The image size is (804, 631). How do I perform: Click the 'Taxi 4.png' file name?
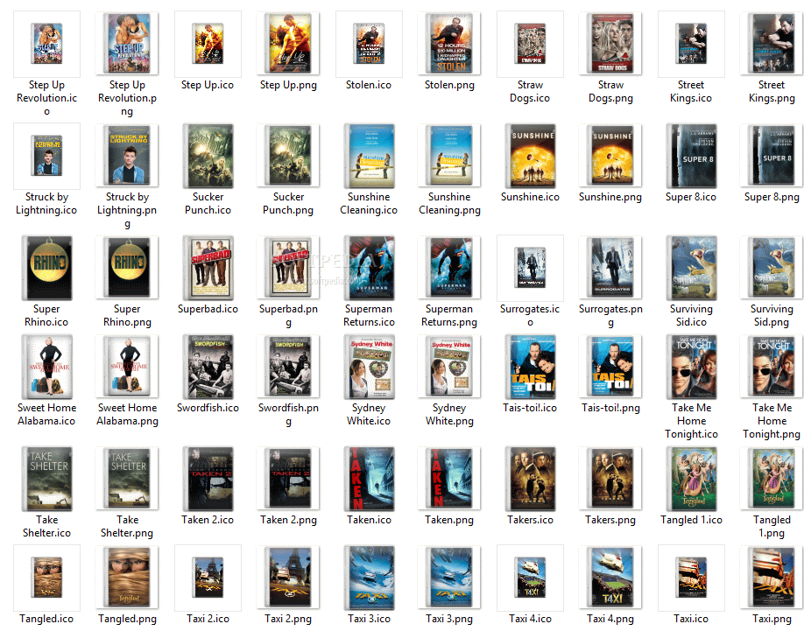click(610, 619)
